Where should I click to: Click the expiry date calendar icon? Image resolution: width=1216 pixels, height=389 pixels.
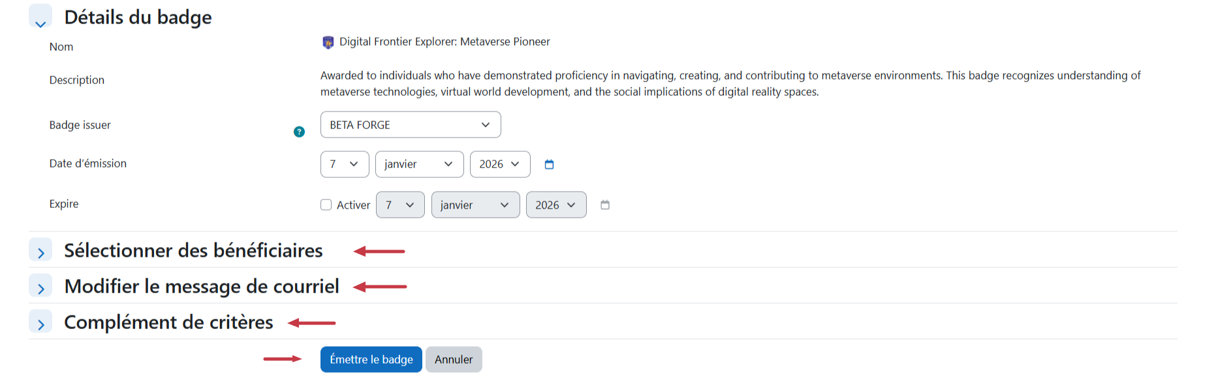coord(605,205)
